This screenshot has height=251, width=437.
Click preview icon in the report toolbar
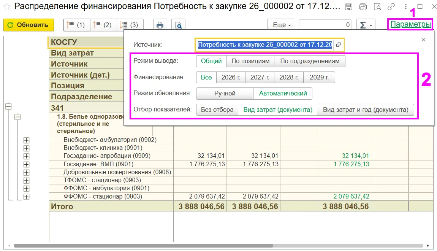tap(178, 25)
